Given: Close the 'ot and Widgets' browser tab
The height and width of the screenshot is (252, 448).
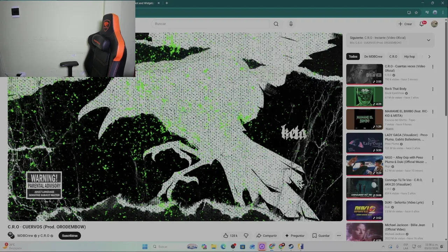Looking at the screenshot, I should [x=159, y=3].
